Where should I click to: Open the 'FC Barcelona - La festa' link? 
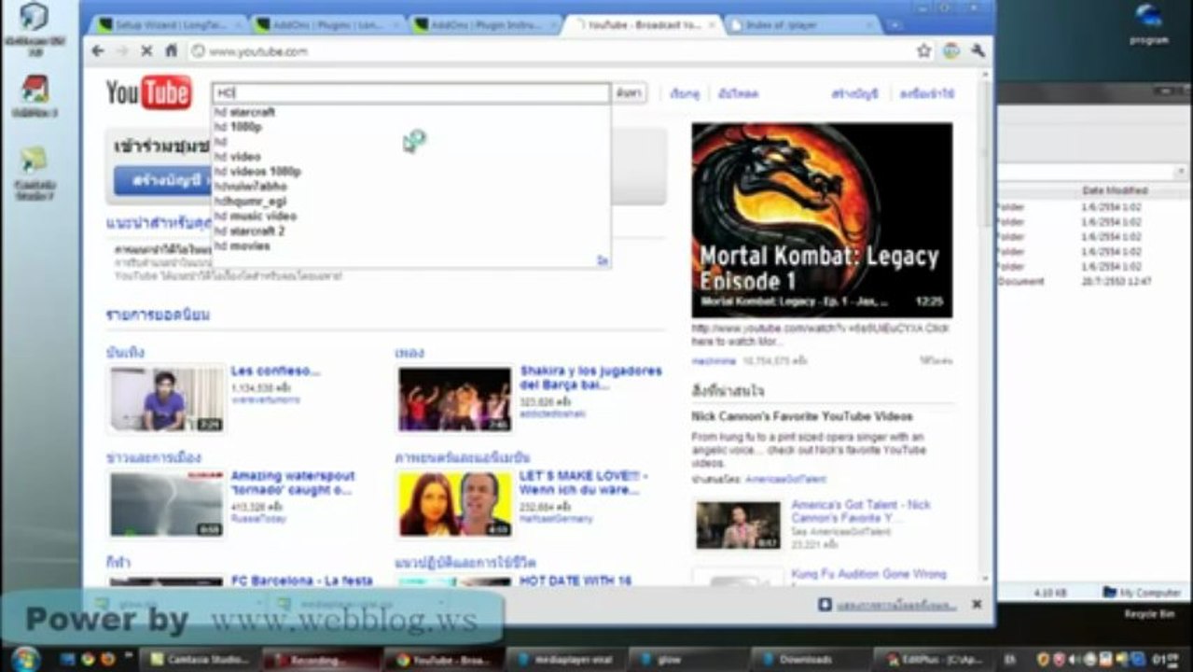click(x=302, y=581)
